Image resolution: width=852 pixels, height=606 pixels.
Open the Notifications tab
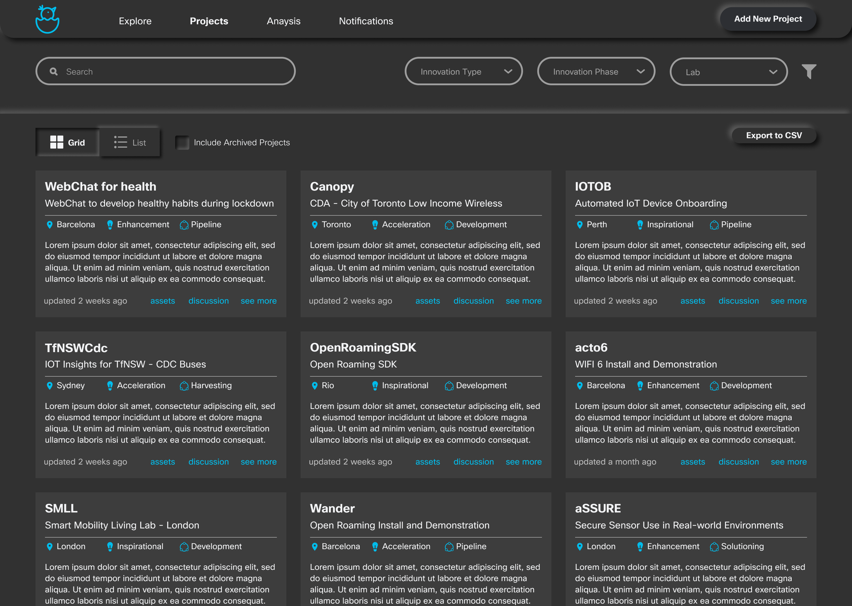click(x=366, y=21)
